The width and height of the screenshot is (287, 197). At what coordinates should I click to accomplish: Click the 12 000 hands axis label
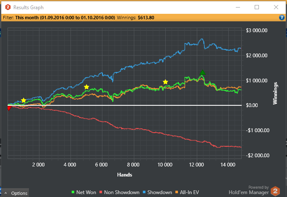(196, 165)
